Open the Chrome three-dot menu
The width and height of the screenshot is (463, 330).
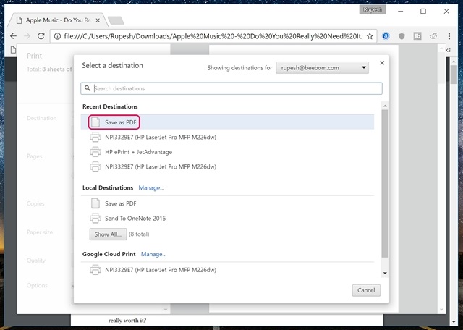(x=451, y=35)
